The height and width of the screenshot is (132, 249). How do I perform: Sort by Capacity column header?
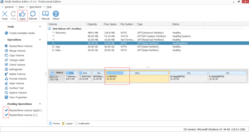coord(94,24)
